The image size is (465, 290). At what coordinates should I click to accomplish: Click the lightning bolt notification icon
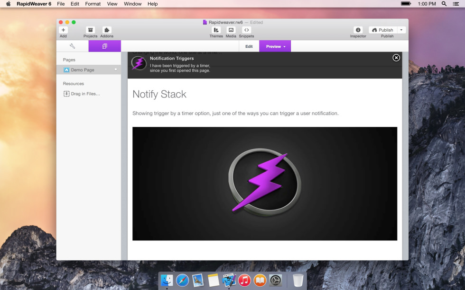(139, 63)
